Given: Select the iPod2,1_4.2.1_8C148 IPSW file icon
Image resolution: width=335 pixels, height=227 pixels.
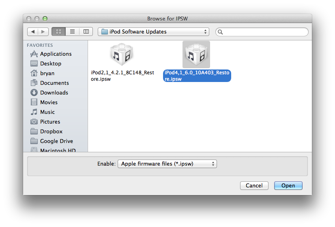Looking at the screenshot, I should (122, 55).
